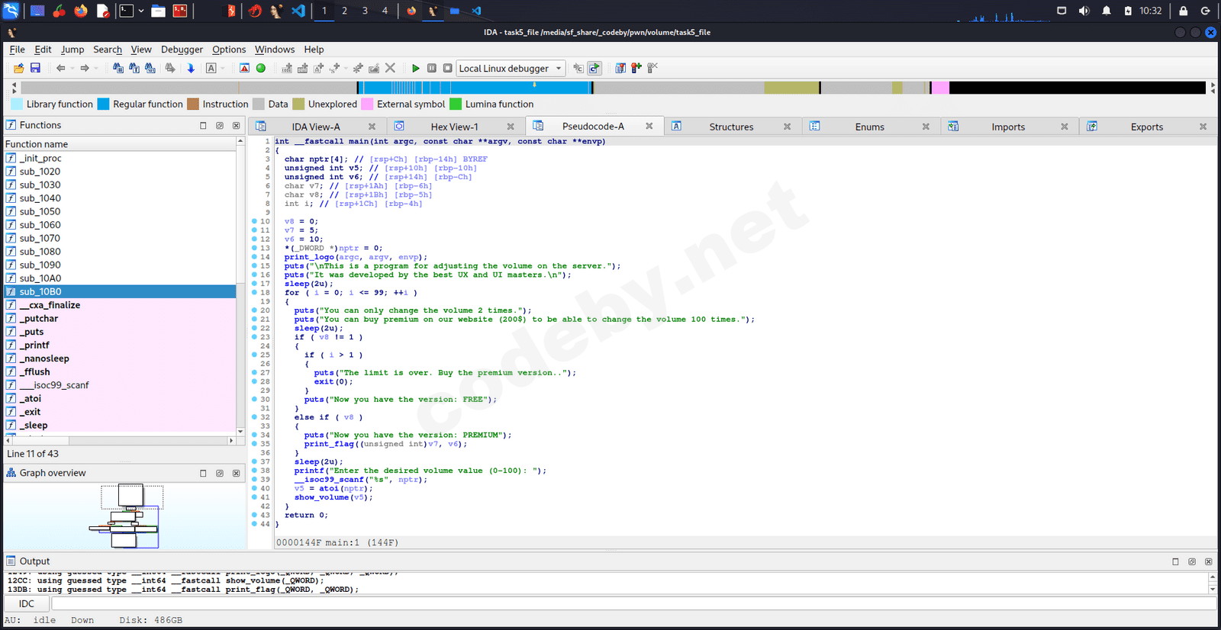1221x630 pixels.
Task: Close the Pseudocode-A tab
Action: (649, 127)
